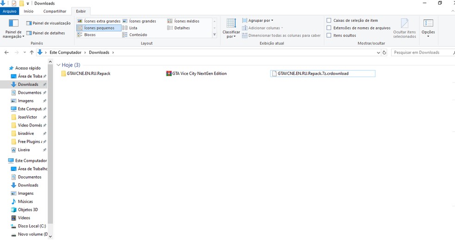The height and width of the screenshot is (240, 455).
Task: Select Conteúdo layout
Action: pyautogui.click(x=135, y=35)
